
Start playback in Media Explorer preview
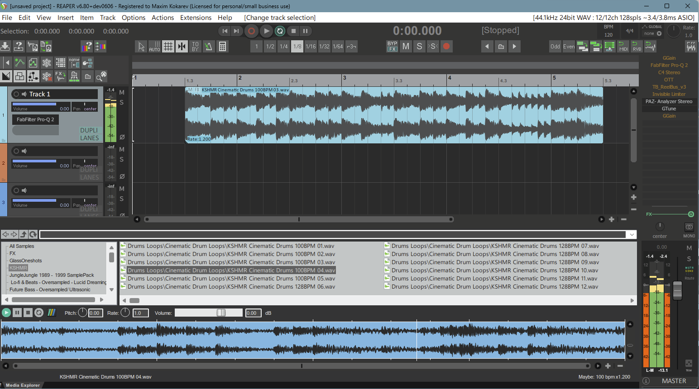pos(6,313)
